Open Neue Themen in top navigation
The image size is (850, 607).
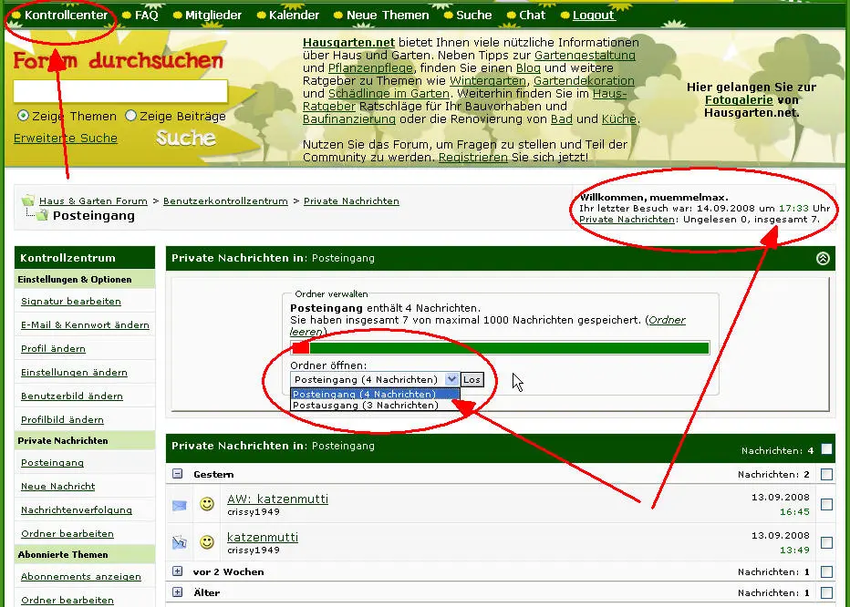[x=388, y=15]
